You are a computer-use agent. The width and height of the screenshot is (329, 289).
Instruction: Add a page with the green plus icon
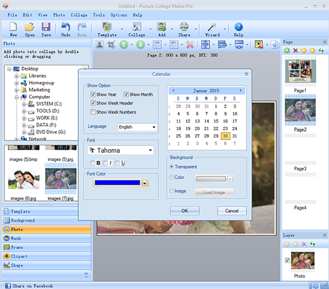pos(287,50)
